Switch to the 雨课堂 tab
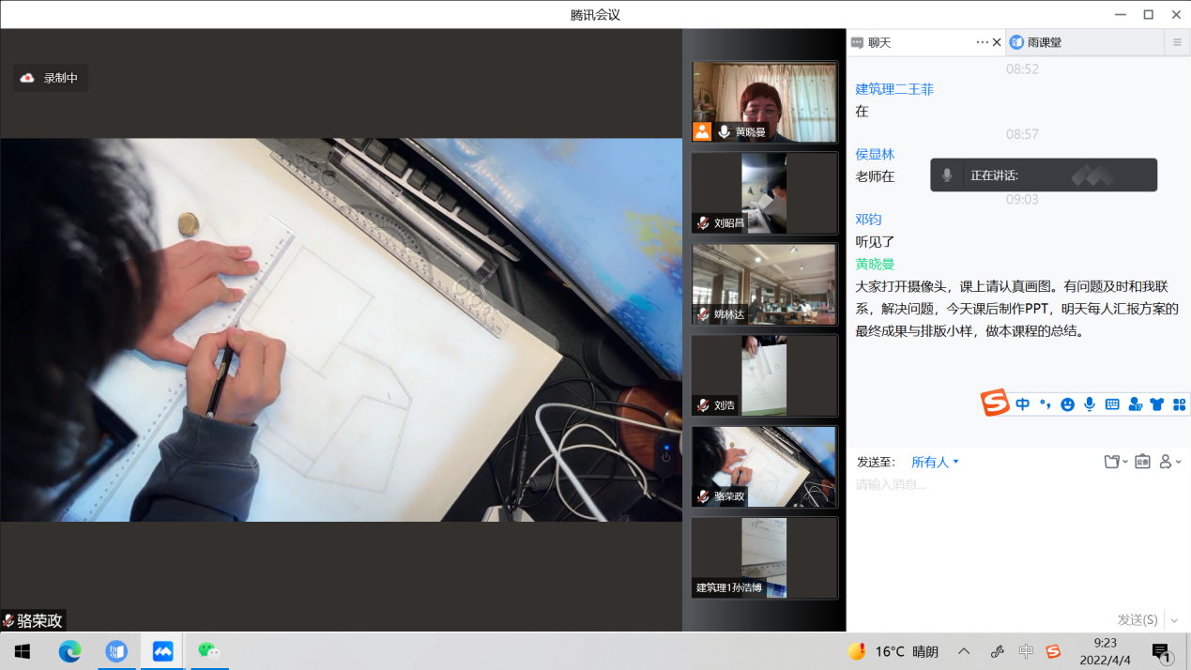Viewport: 1191px width, 670px height. (x=1044, y=42)
